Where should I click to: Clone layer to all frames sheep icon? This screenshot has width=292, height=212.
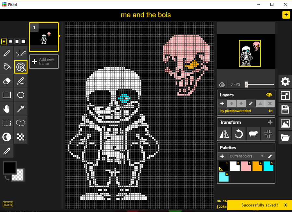pyautogui.click(x=253, y=134)
